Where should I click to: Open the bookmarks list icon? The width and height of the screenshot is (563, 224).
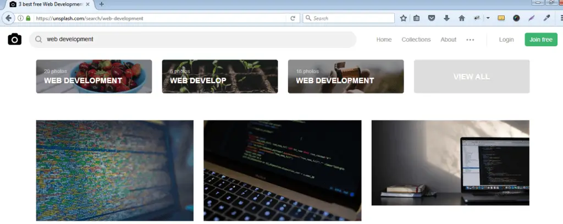[417, 18]
